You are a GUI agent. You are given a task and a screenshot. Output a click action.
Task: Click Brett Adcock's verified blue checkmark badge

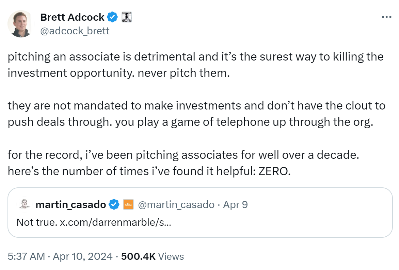click(x=112, y=17)
